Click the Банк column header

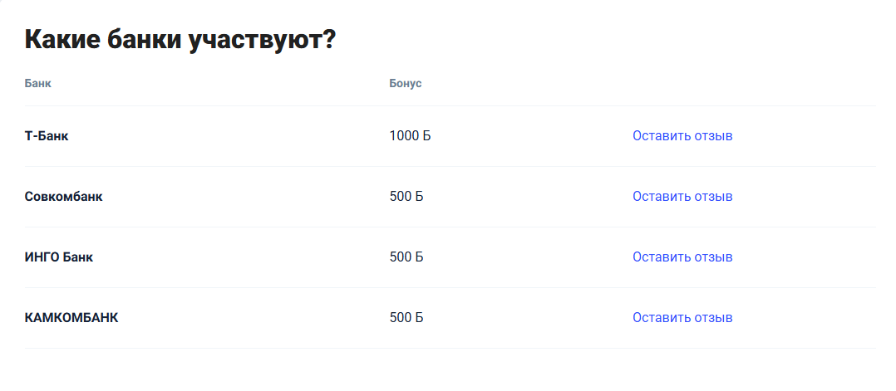38,84
